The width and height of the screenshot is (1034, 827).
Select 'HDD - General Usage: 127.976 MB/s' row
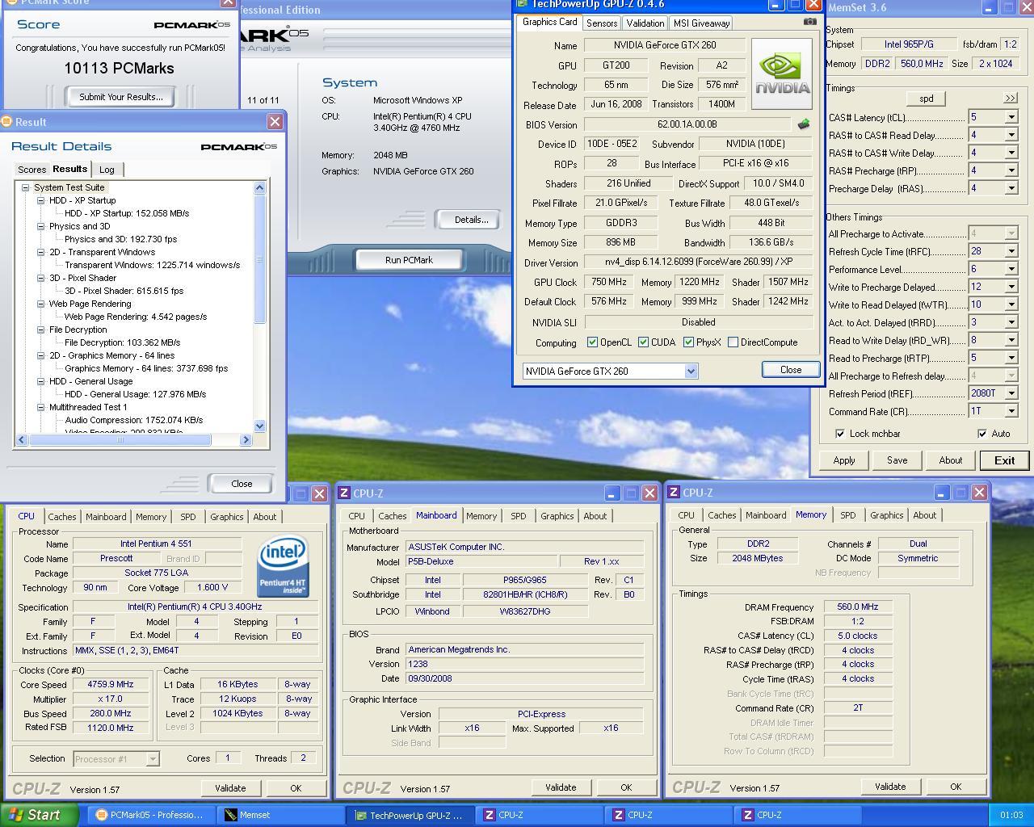click(x=135, y=394)
